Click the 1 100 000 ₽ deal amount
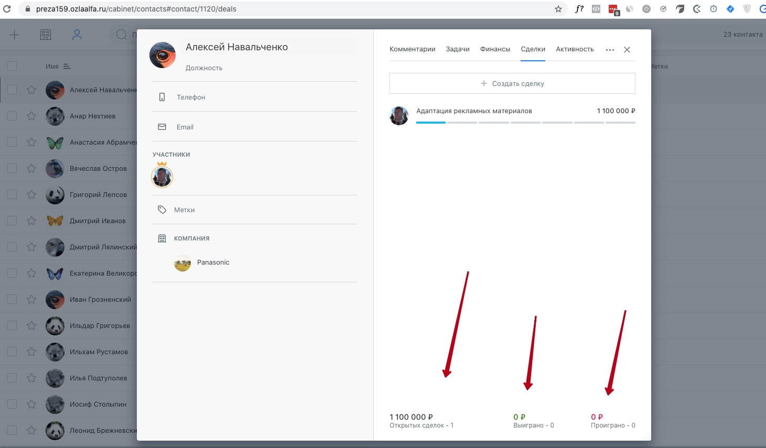This screenshot has height=448, width=766. coord(616,111)
